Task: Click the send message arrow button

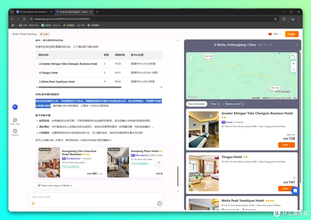Action: (159, 204)
